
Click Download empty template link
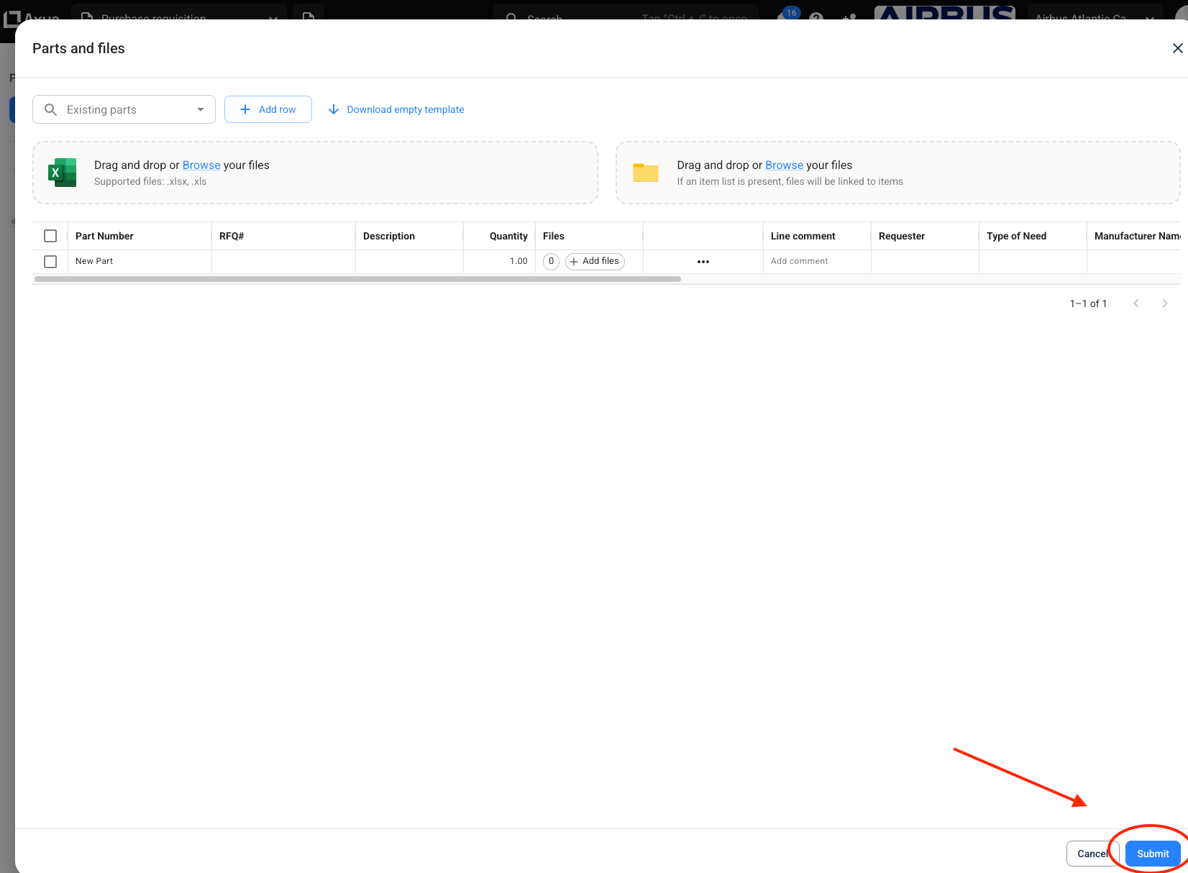405,109
